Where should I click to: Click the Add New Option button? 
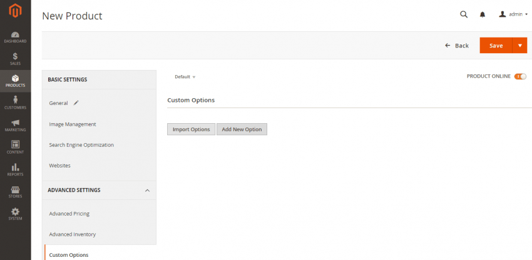[242, 129]
